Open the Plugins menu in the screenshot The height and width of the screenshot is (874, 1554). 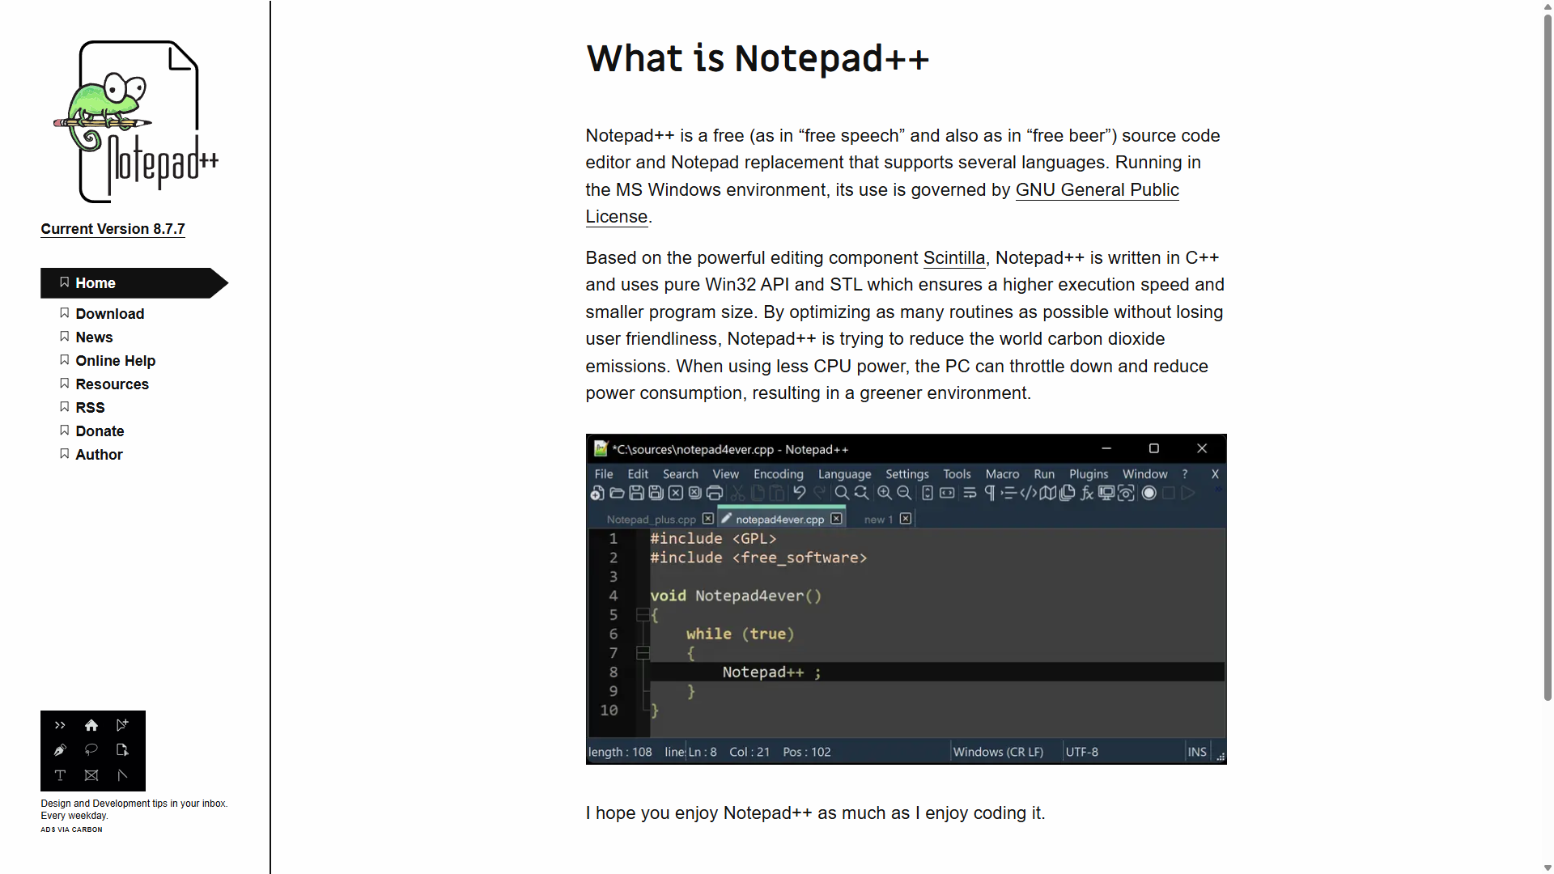[x=1088, y=474]
